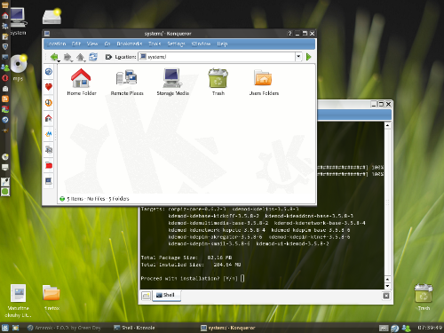Click the keyboard layout indicator in tray

384,328
